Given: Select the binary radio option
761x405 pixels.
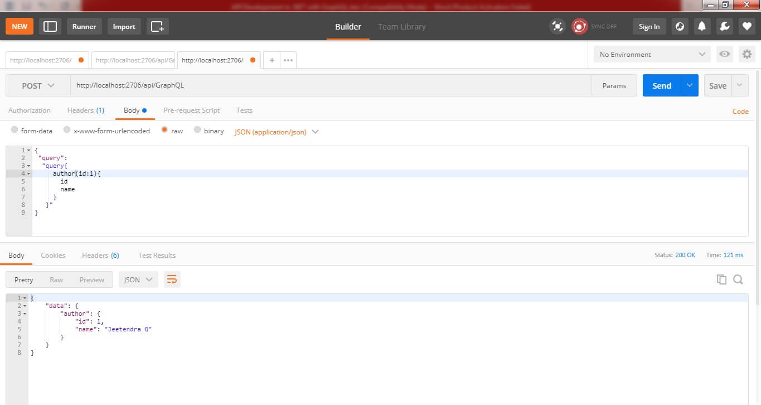Looking at the screenshot, I should 197,130.
